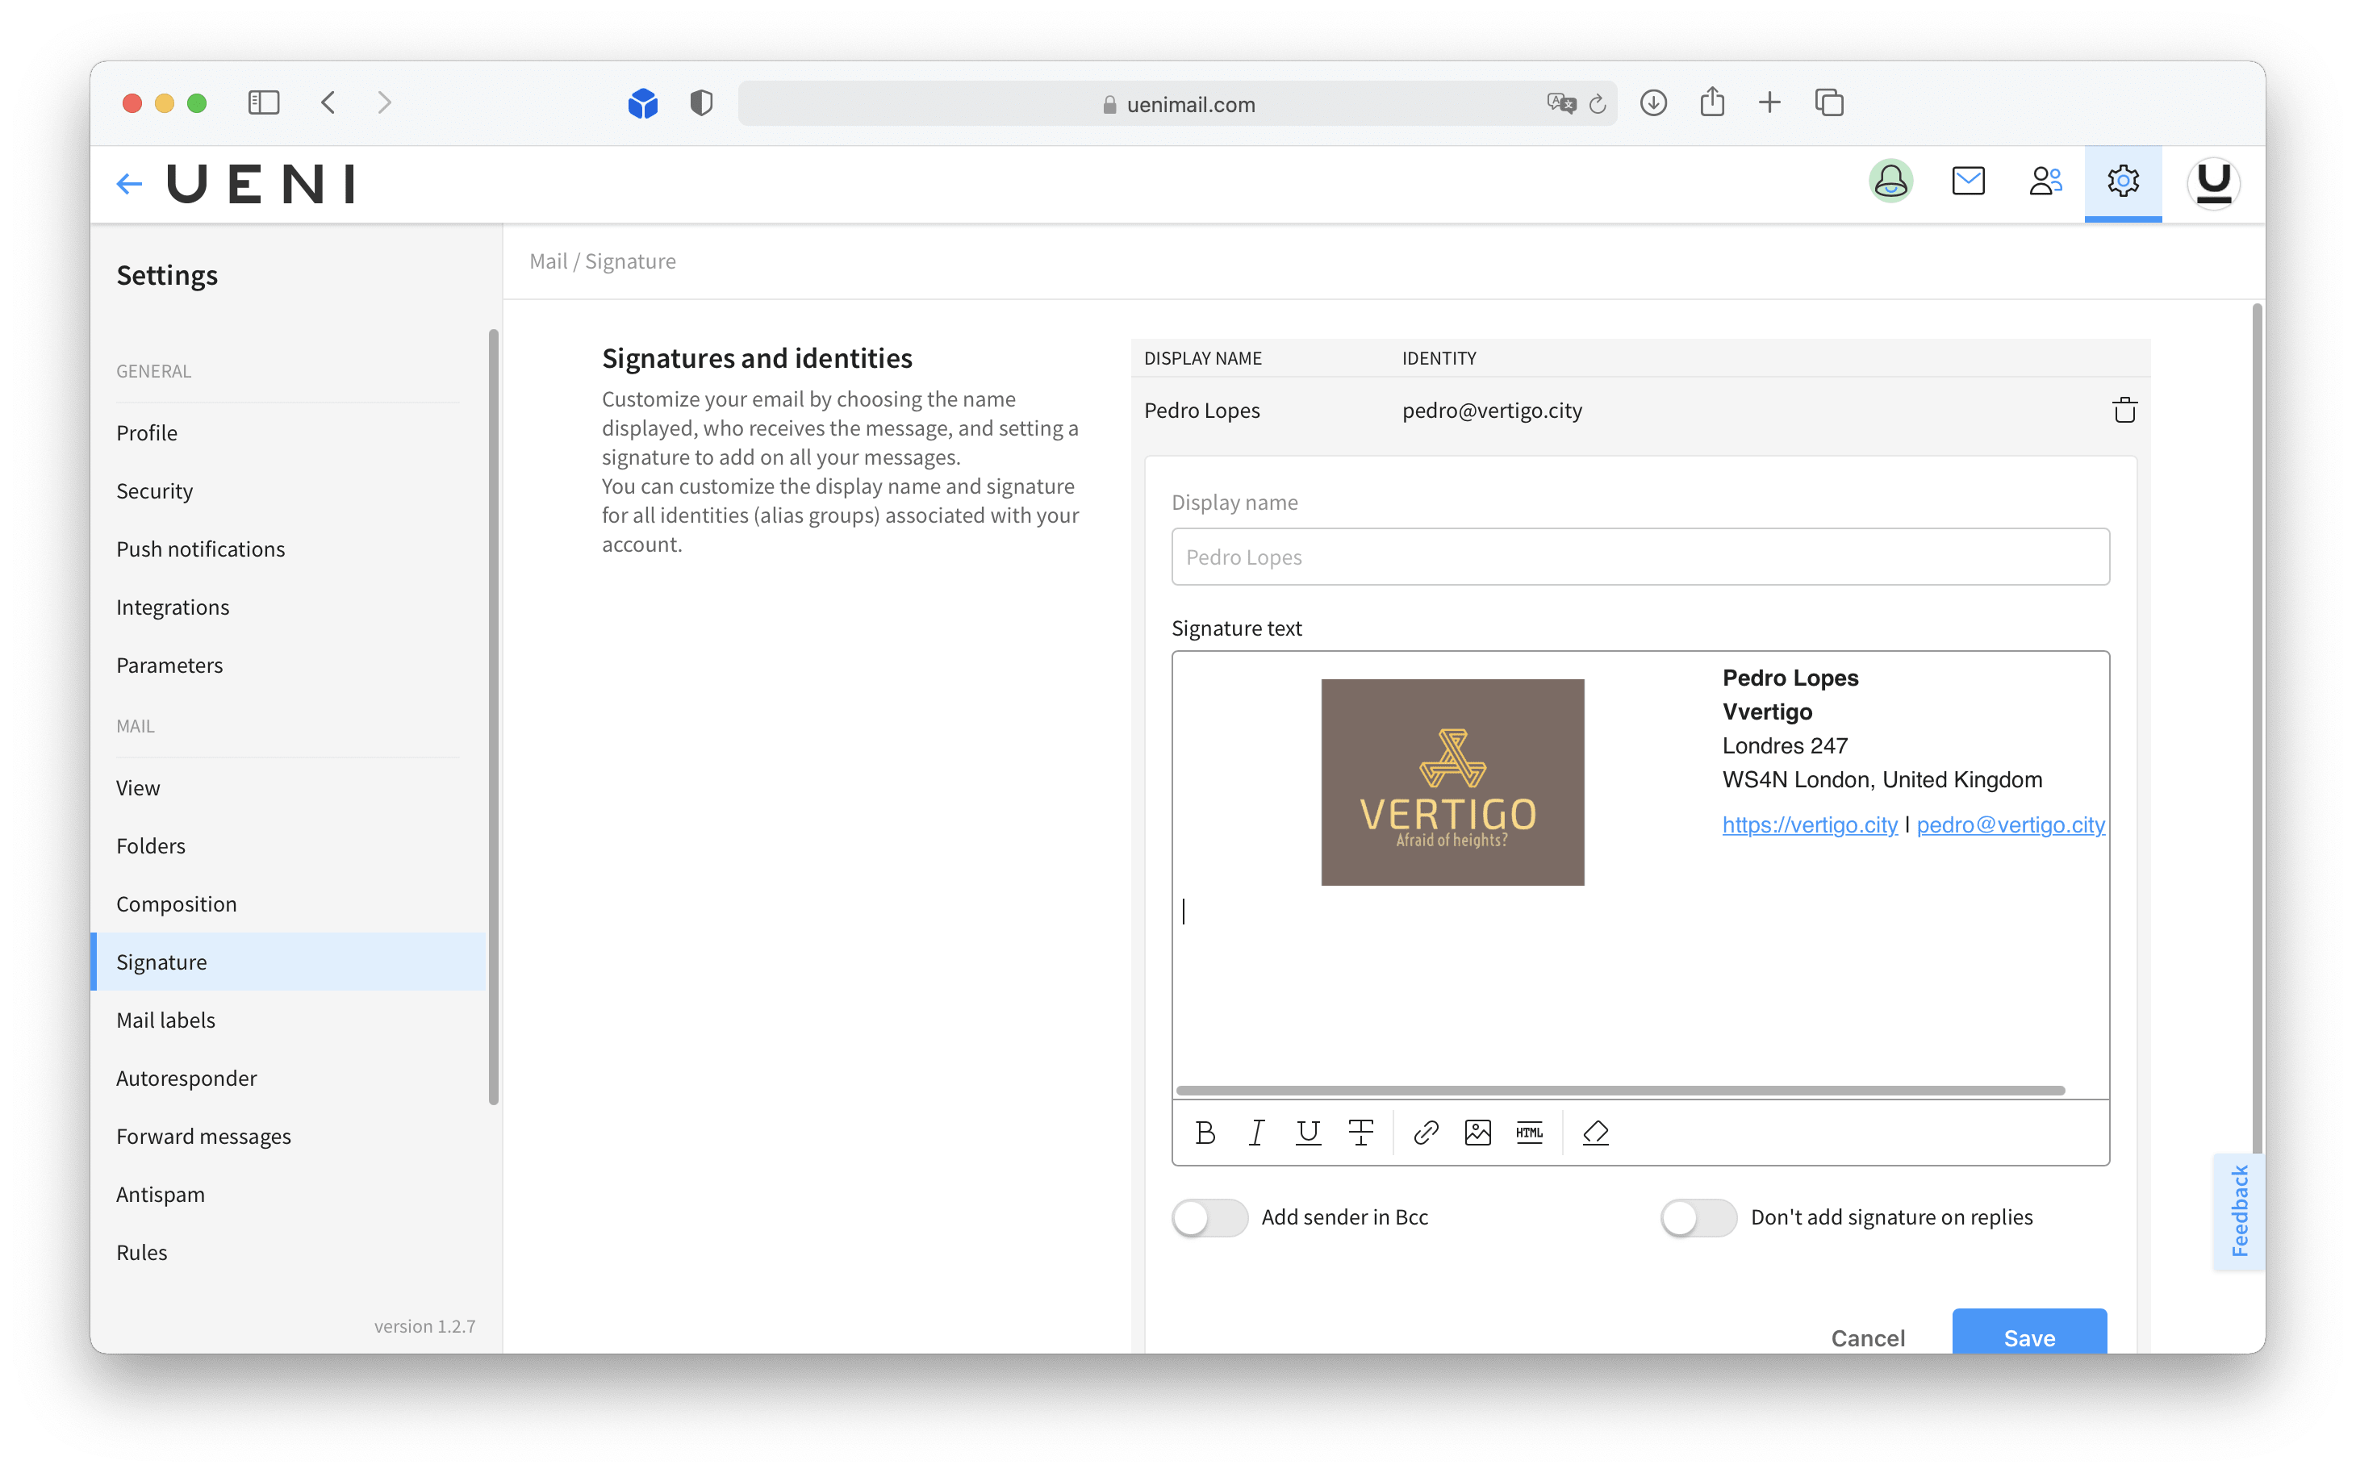Delete the Pedro Lopes identity

(x=2124, y=410)
